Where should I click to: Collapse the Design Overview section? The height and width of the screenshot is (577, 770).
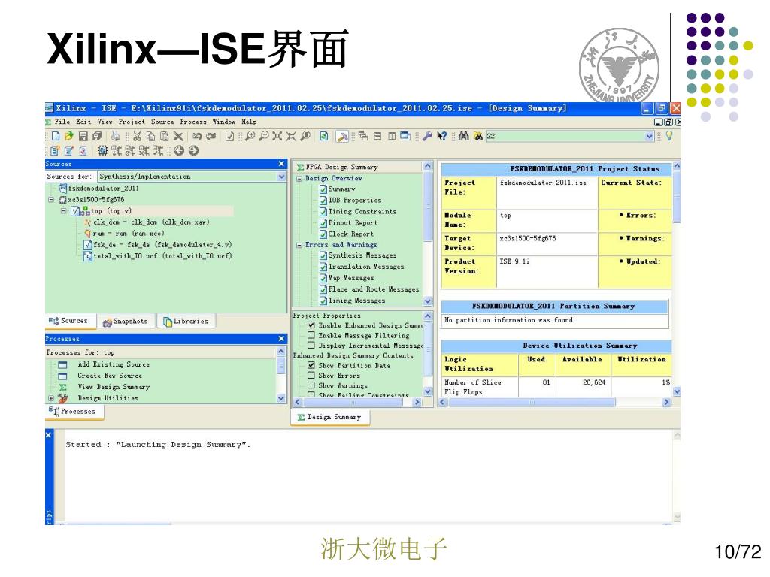coord(299,179)
